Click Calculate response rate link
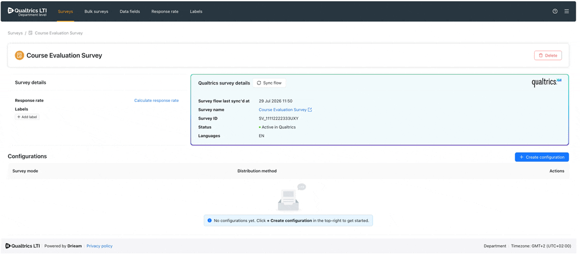 [x=156, y=100]
